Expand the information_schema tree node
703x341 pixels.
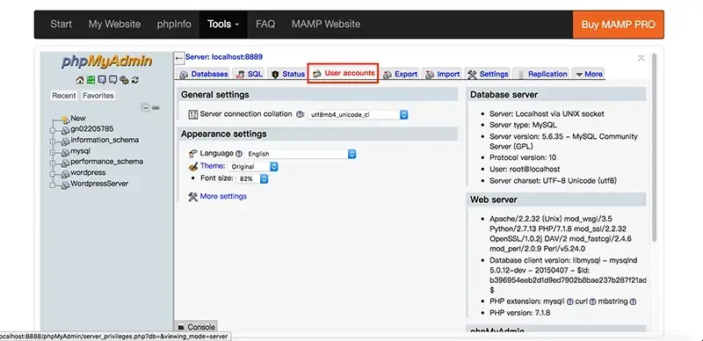coord(53,141)
